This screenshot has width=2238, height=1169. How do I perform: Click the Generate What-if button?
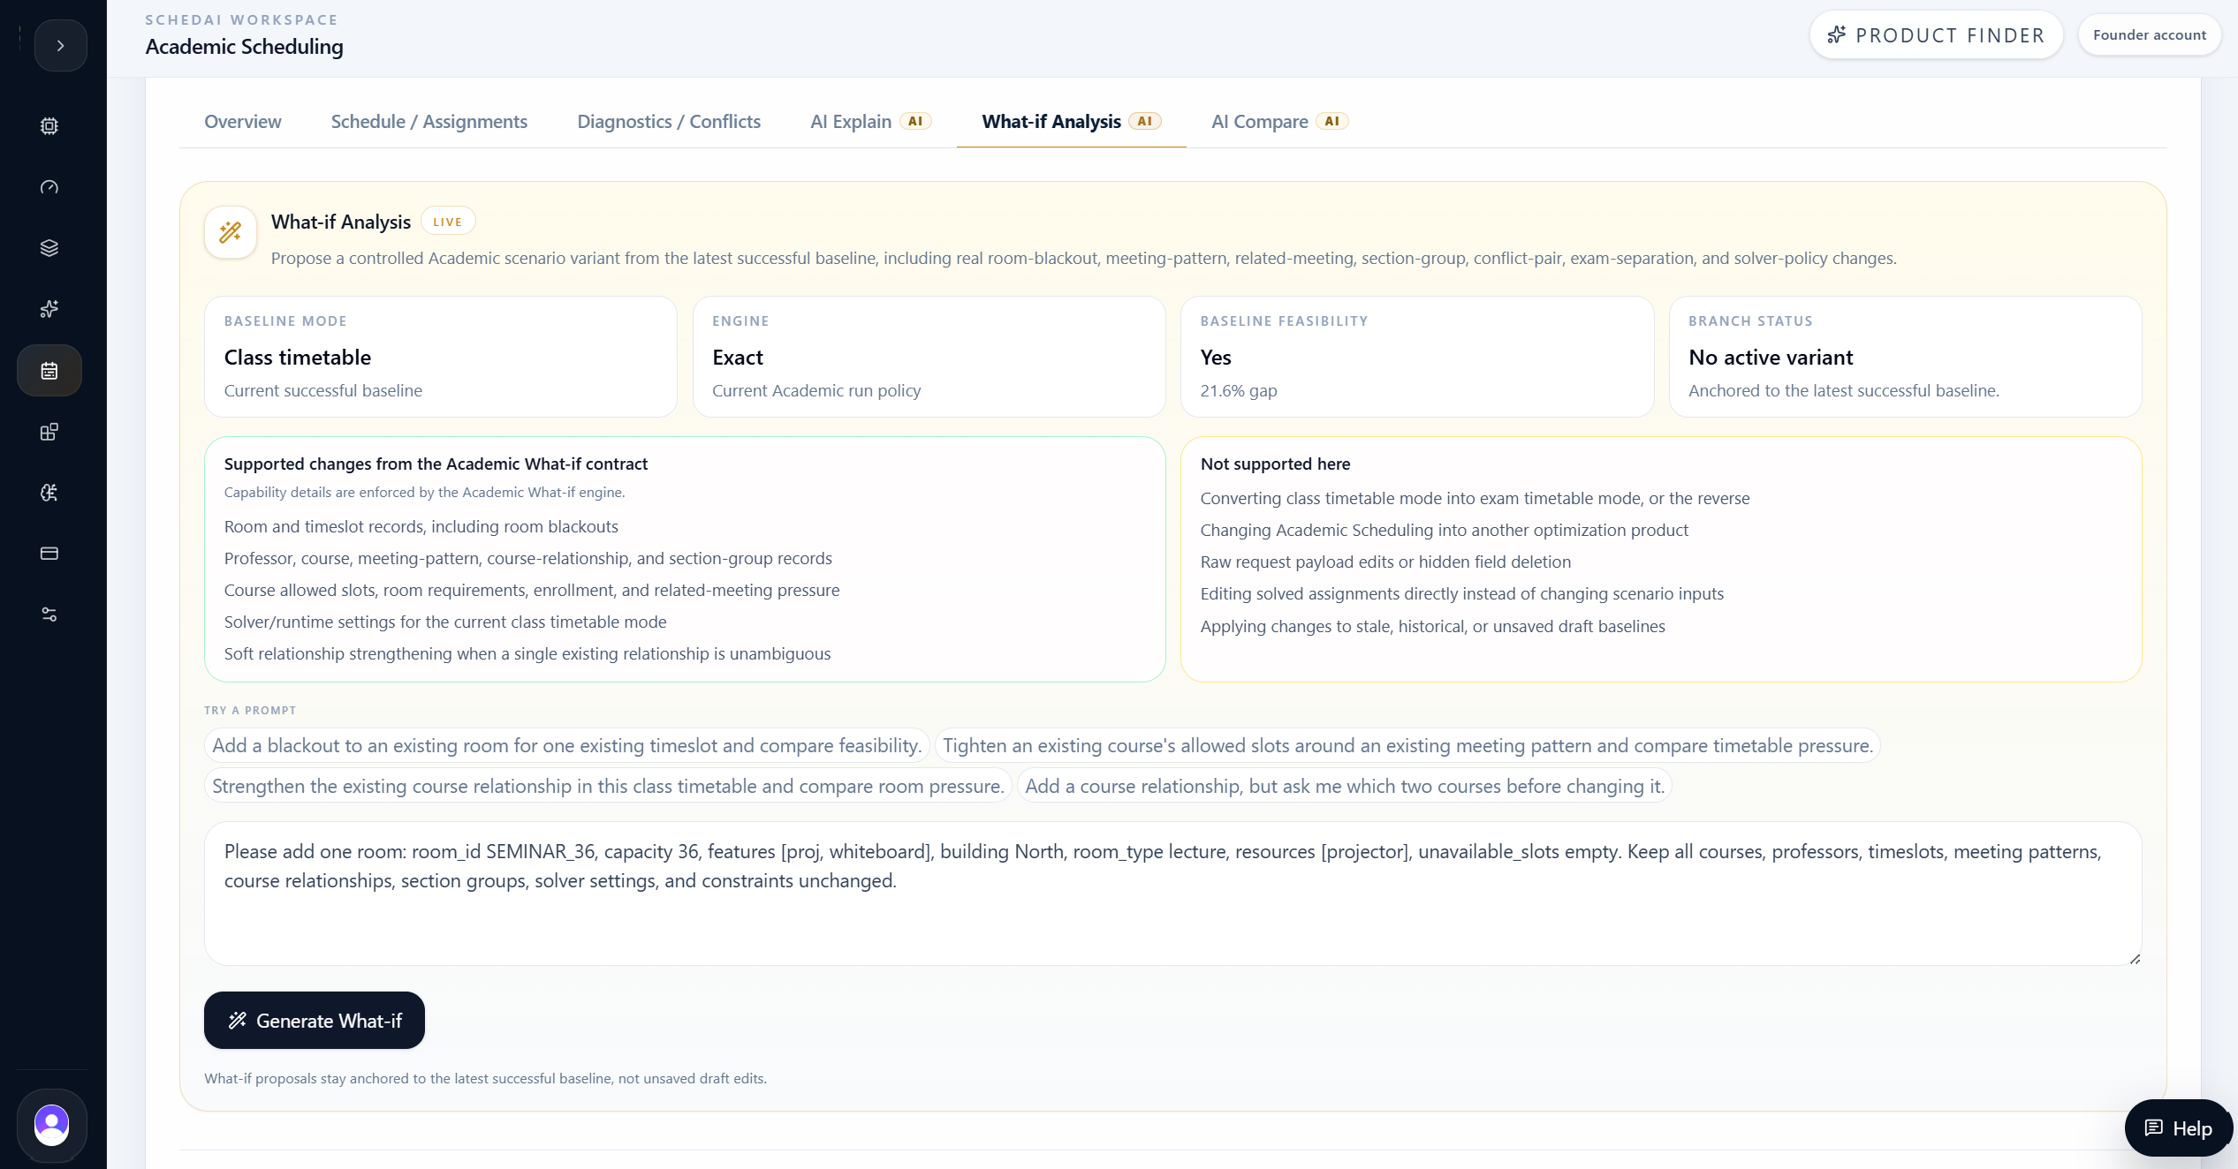315,1021
